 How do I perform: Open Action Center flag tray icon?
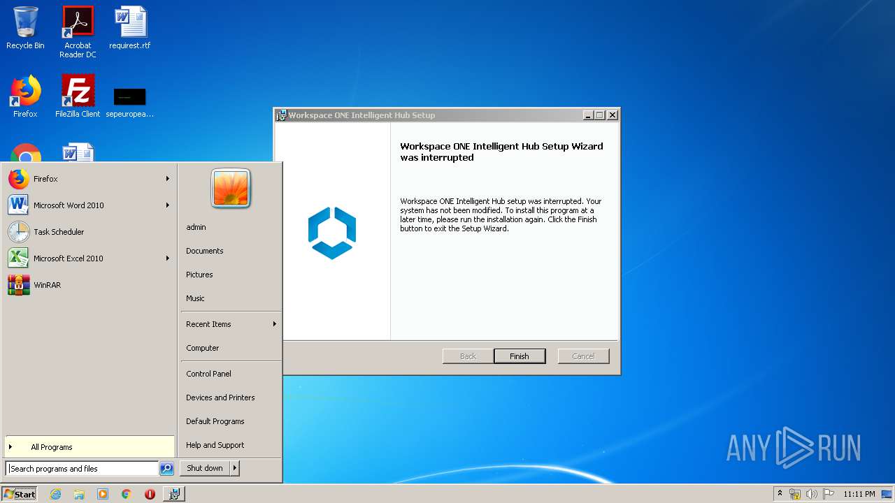click(x=829, y=494)
